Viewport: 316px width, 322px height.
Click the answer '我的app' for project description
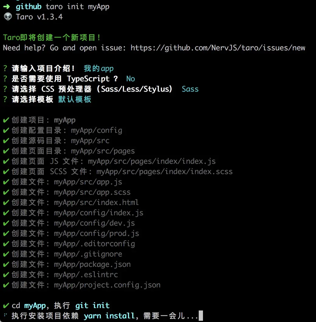pos(98,69)
